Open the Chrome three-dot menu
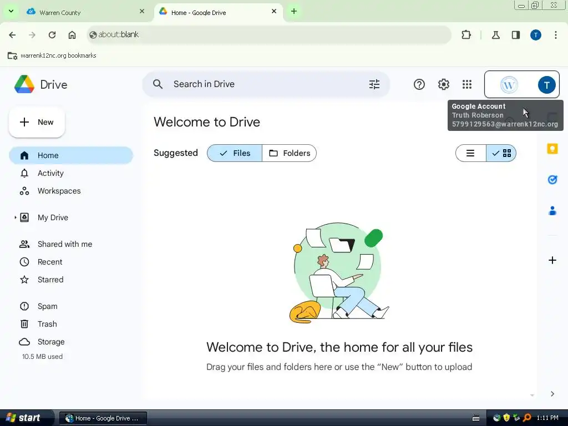Viewport: 568px width, 426px height. [556, 35]
